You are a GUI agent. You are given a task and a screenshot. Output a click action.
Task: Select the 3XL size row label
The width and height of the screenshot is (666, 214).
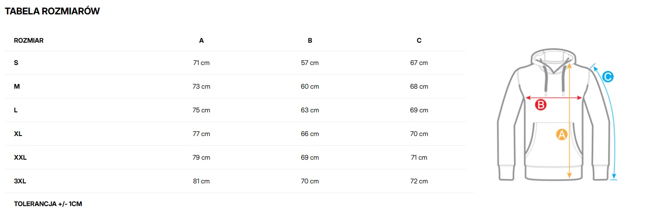pyautogui.click(x=20, y=181)
